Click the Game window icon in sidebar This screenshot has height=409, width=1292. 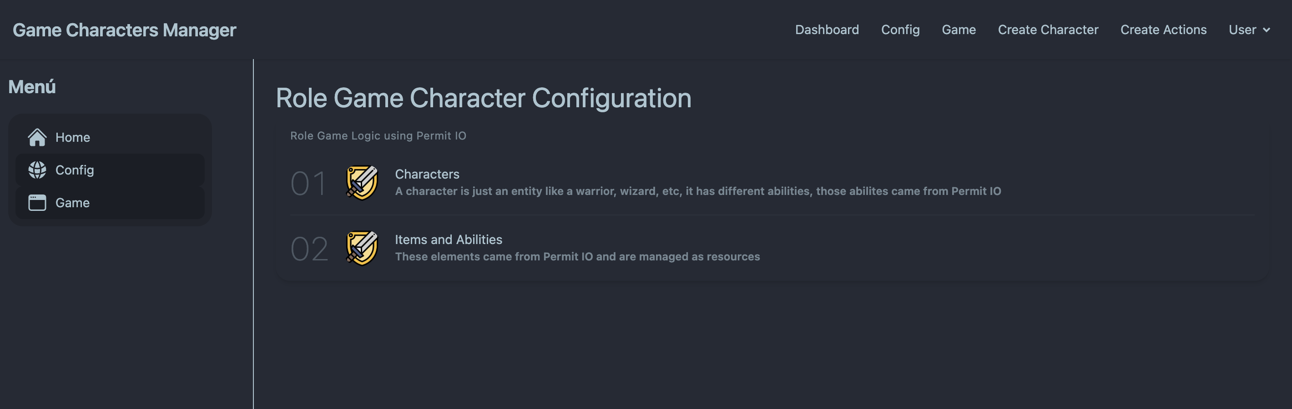pyautogui.click(x=37, y=203)
